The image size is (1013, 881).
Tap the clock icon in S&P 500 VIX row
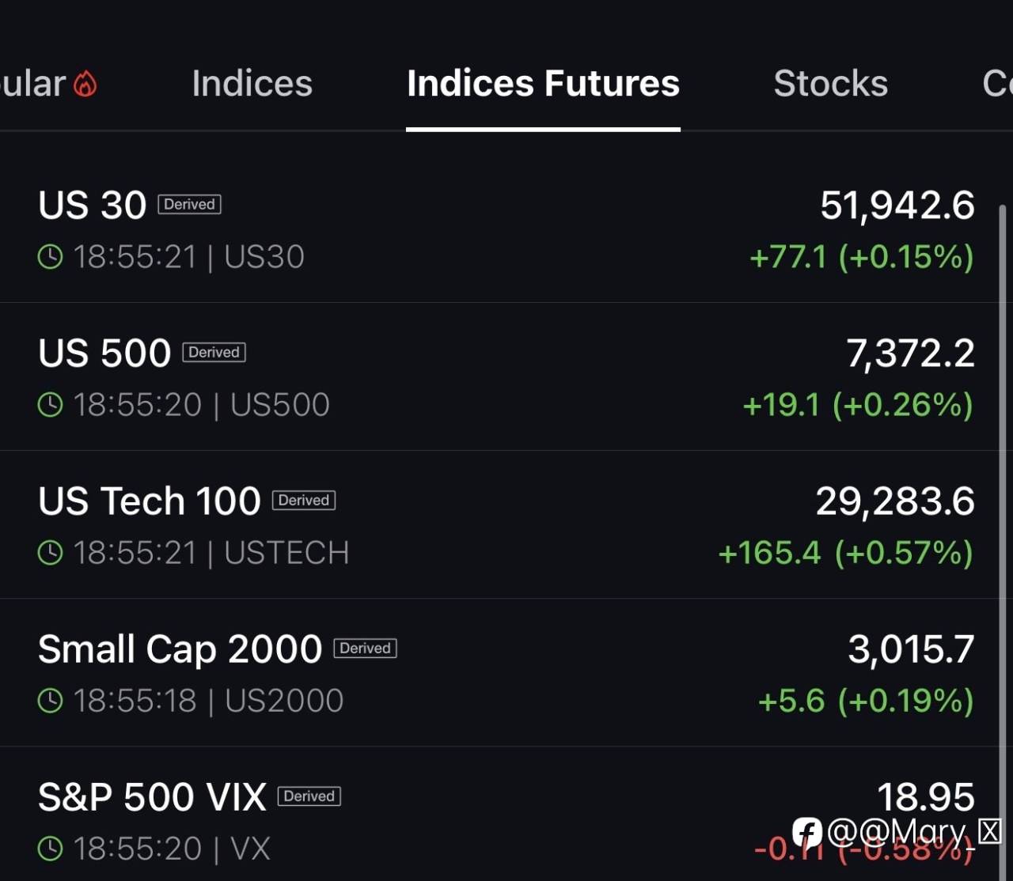tap(51, 849)
